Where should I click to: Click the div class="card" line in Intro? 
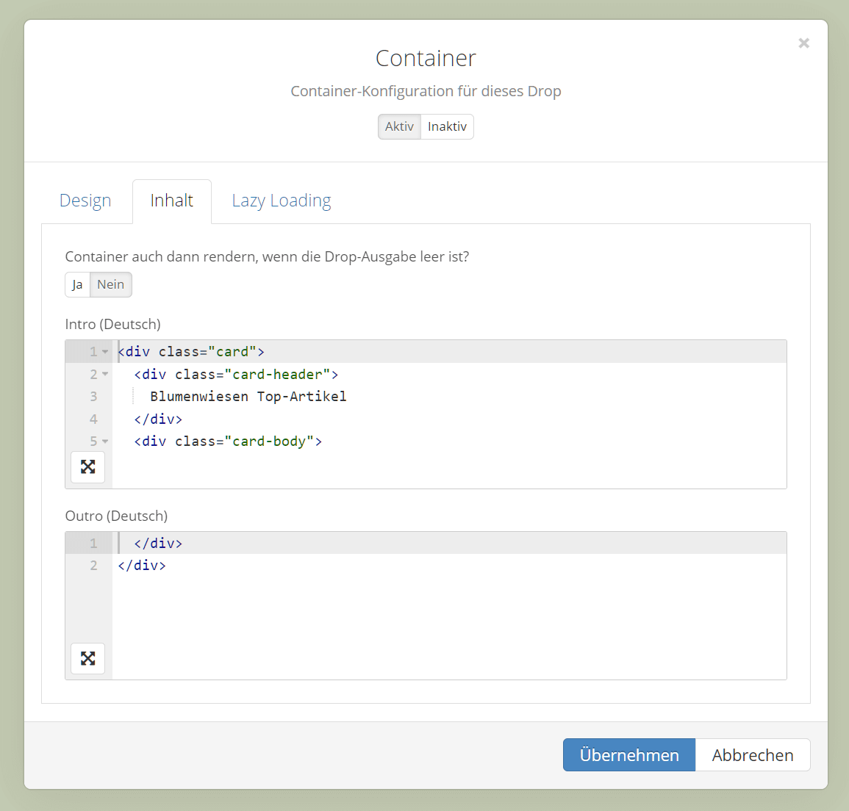click(x=191, y=352)
